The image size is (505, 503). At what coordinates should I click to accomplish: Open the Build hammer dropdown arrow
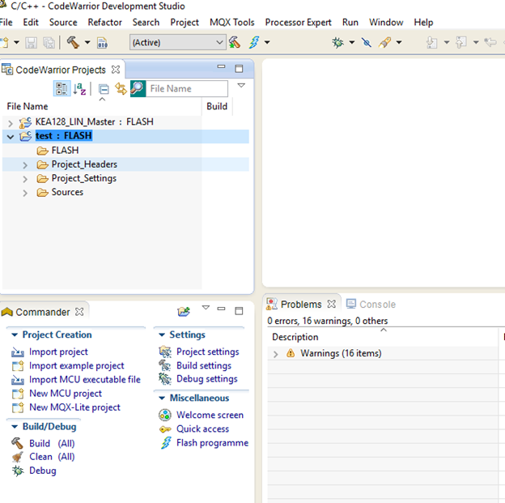(87, 42)
